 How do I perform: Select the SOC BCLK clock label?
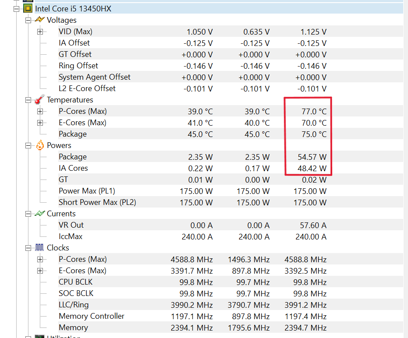[x=76, y=293]
